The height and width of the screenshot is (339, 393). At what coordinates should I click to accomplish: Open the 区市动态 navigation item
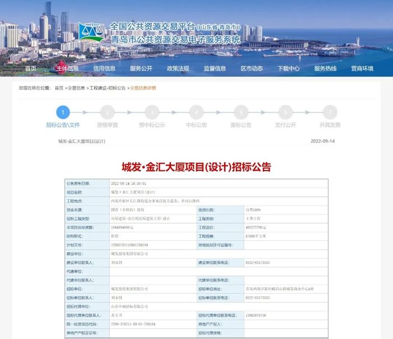pyautogui.click(x=252, y=68)
